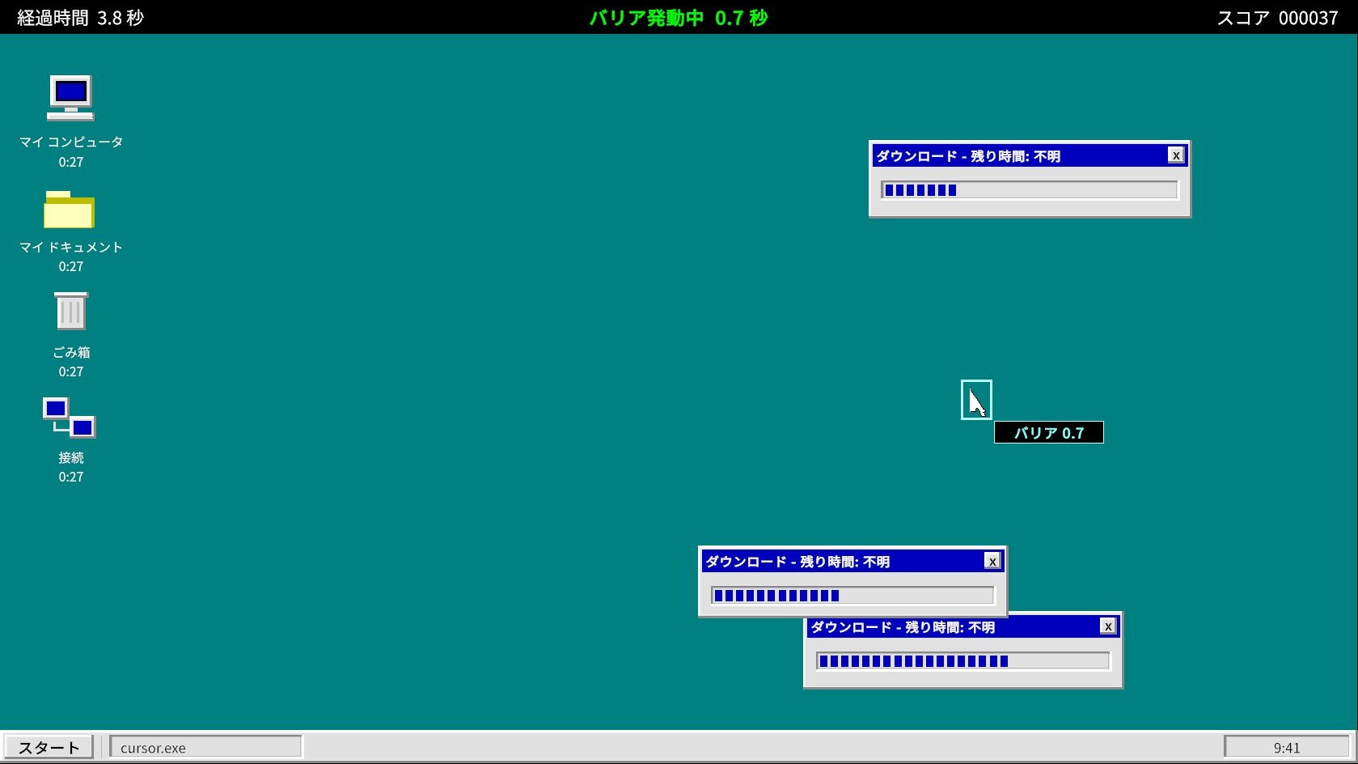Close the uppermost ダウンロード window near the score

click(1176, 155)
